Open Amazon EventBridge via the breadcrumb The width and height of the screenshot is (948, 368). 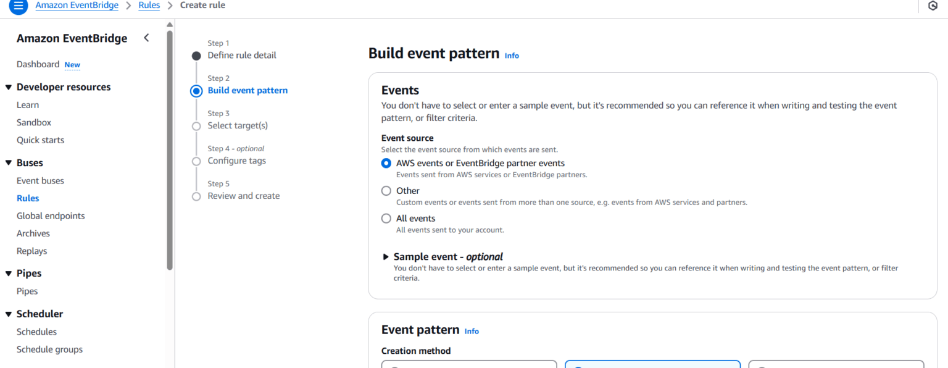(77, 5)
